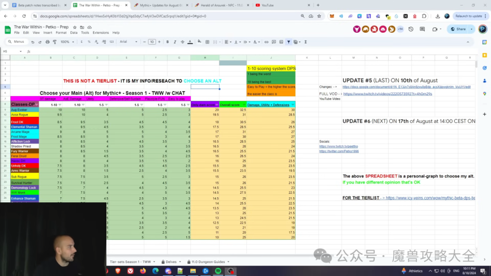Format selection as currency
Screen dimensions: 491x276
pyautogui.click(x=82, y=42)
